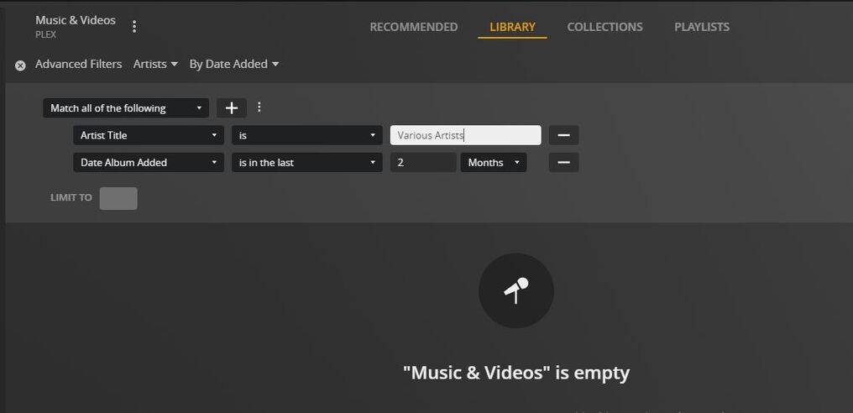Click the microphone icon in empty library
The width and height of the screenshot is (853, 413).
[x=516, y=290]
